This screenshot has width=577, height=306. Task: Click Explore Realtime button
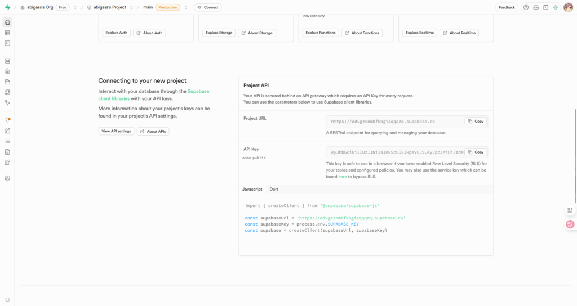419,33
